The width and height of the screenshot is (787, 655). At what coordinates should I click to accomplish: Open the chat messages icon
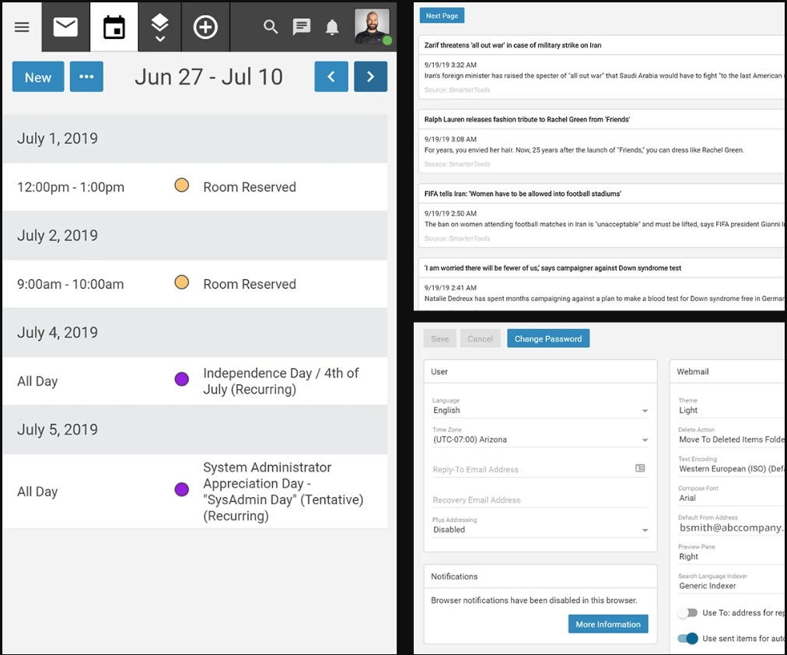302,26
